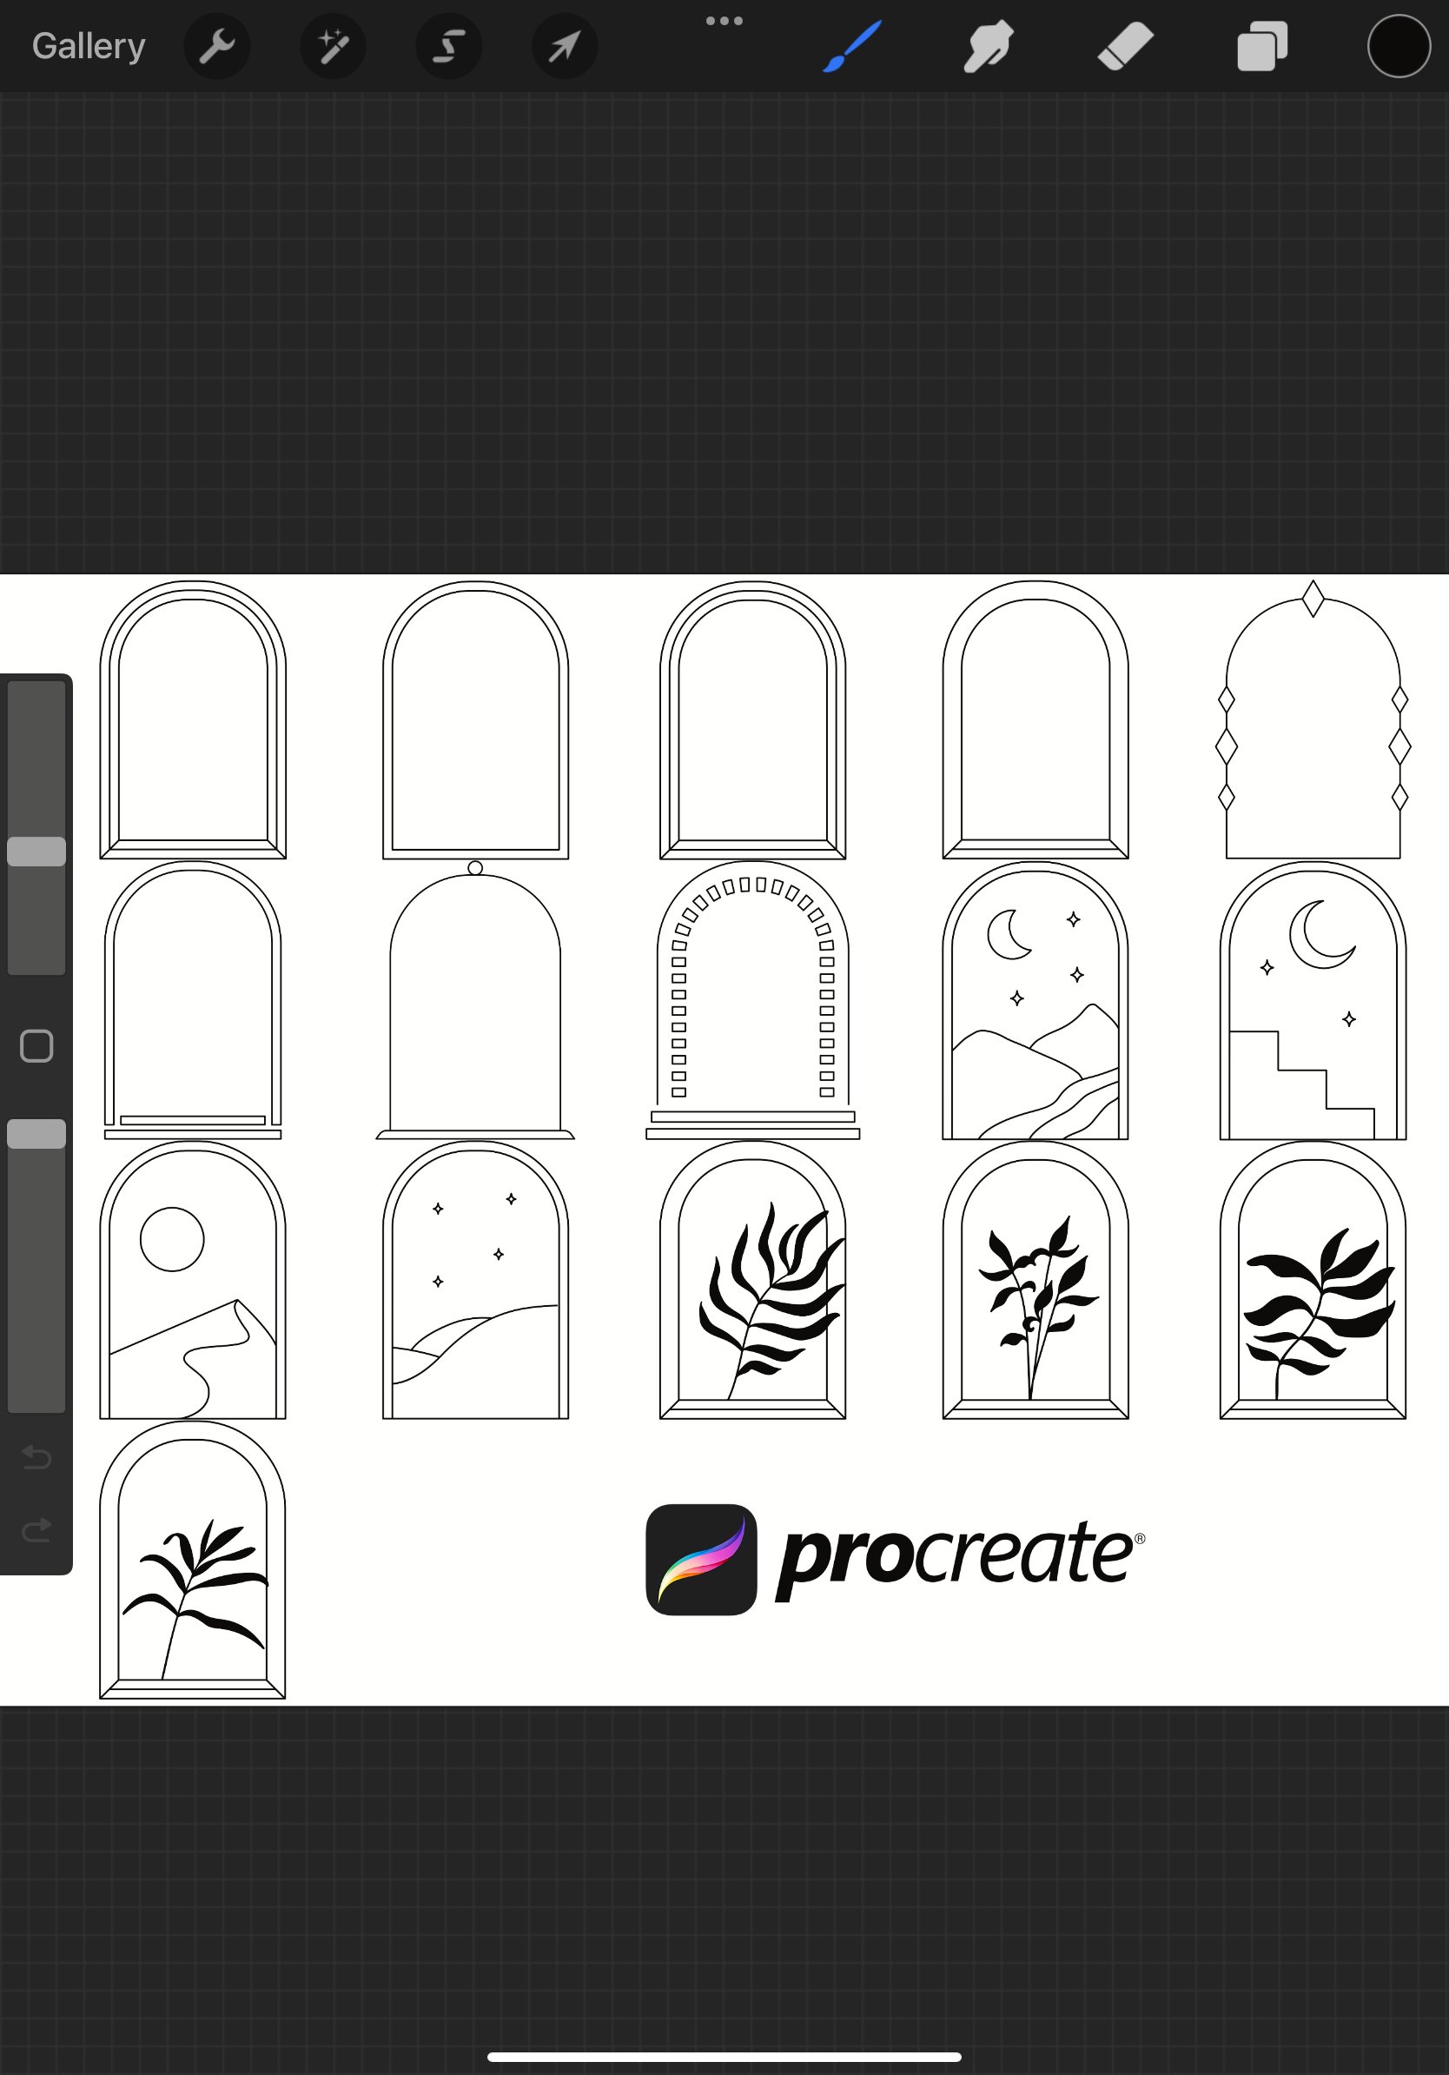The width and height of the screenshot is (1449, 2075).
Task: Tap the arch with small circle on top
Action: pyautogui.click(x=475, y=999)
